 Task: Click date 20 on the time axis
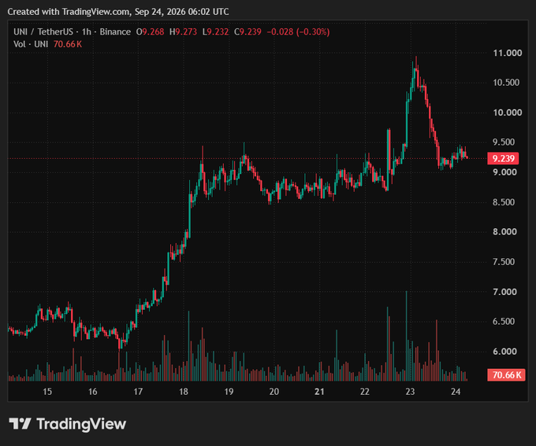tap(274, 392)
